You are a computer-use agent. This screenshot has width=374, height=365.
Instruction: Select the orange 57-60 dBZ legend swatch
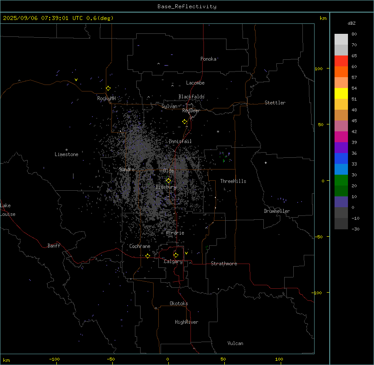pos(341,72)
